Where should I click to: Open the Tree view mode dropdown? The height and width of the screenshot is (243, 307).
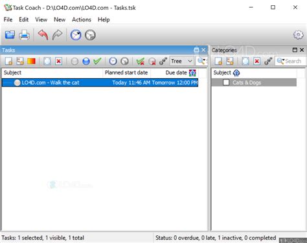click(181, 61)
